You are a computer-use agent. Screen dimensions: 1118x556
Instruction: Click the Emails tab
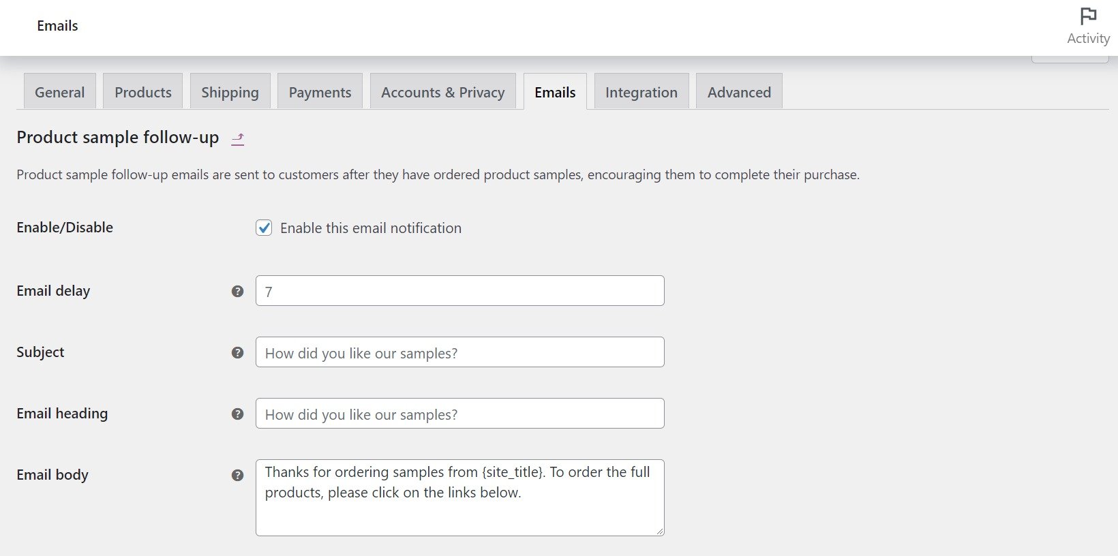pos(556,91)
